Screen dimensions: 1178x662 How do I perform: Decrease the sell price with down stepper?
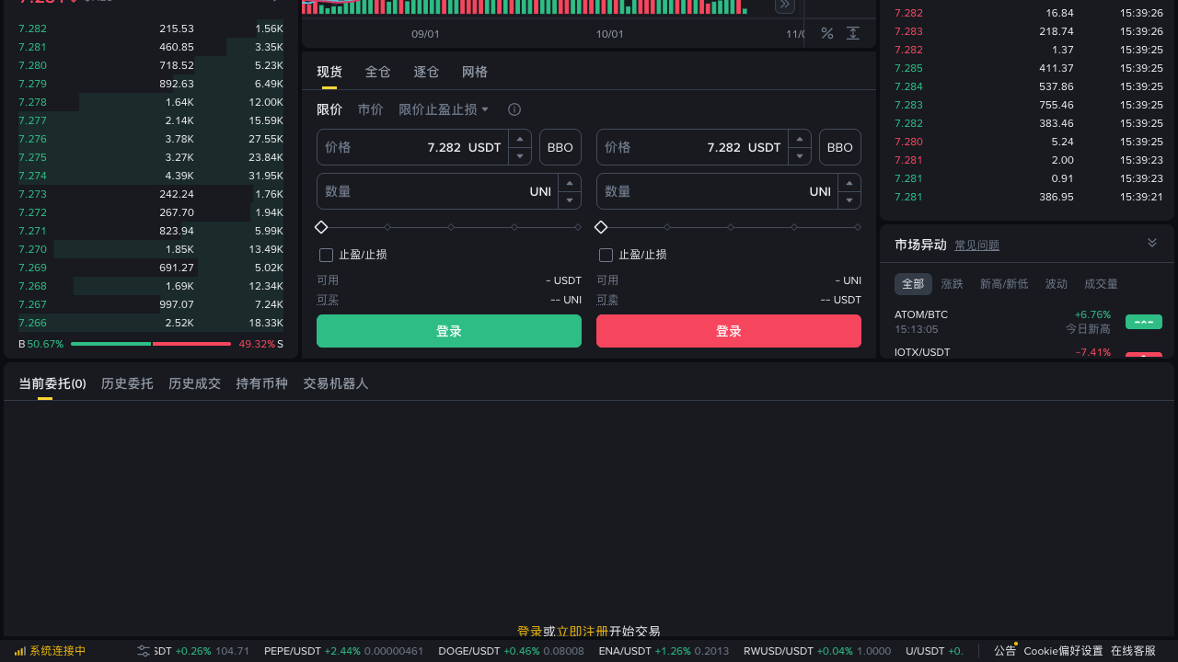[800, 156]
